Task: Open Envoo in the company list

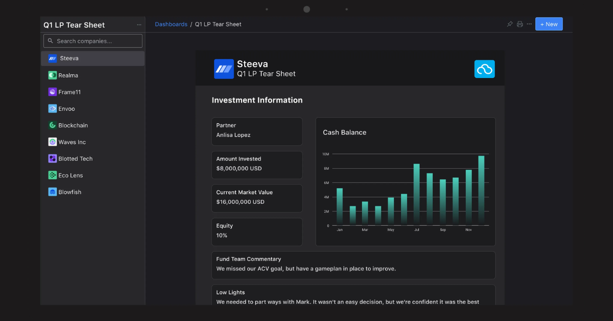Action: (93, 109)
